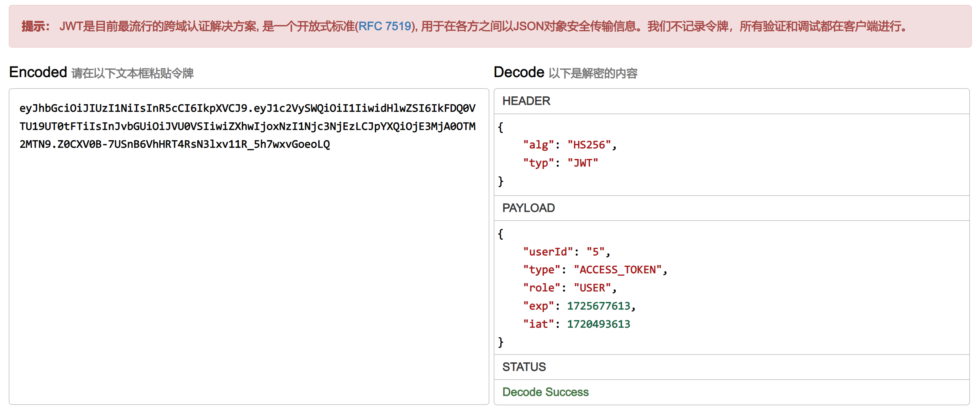This screenshot has height=414, width=979.
Task: Click the Decode Success status message
Action: (545, 392)
